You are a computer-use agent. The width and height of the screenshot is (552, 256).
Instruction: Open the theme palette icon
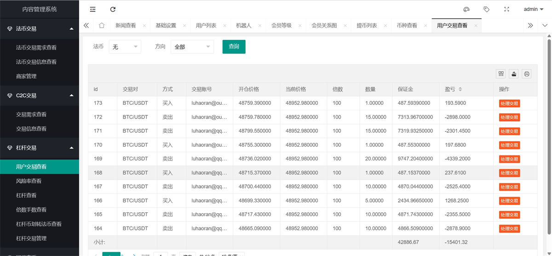tap(466, 9)
